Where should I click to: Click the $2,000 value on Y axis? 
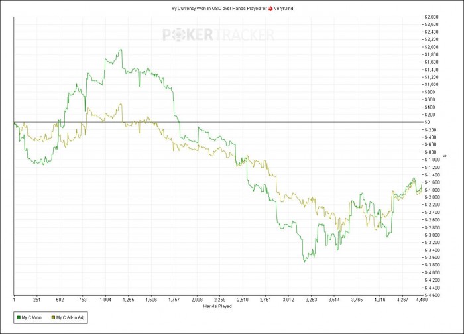click(431, 47)
